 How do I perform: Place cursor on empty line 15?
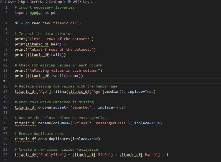[x=118, y=81]
